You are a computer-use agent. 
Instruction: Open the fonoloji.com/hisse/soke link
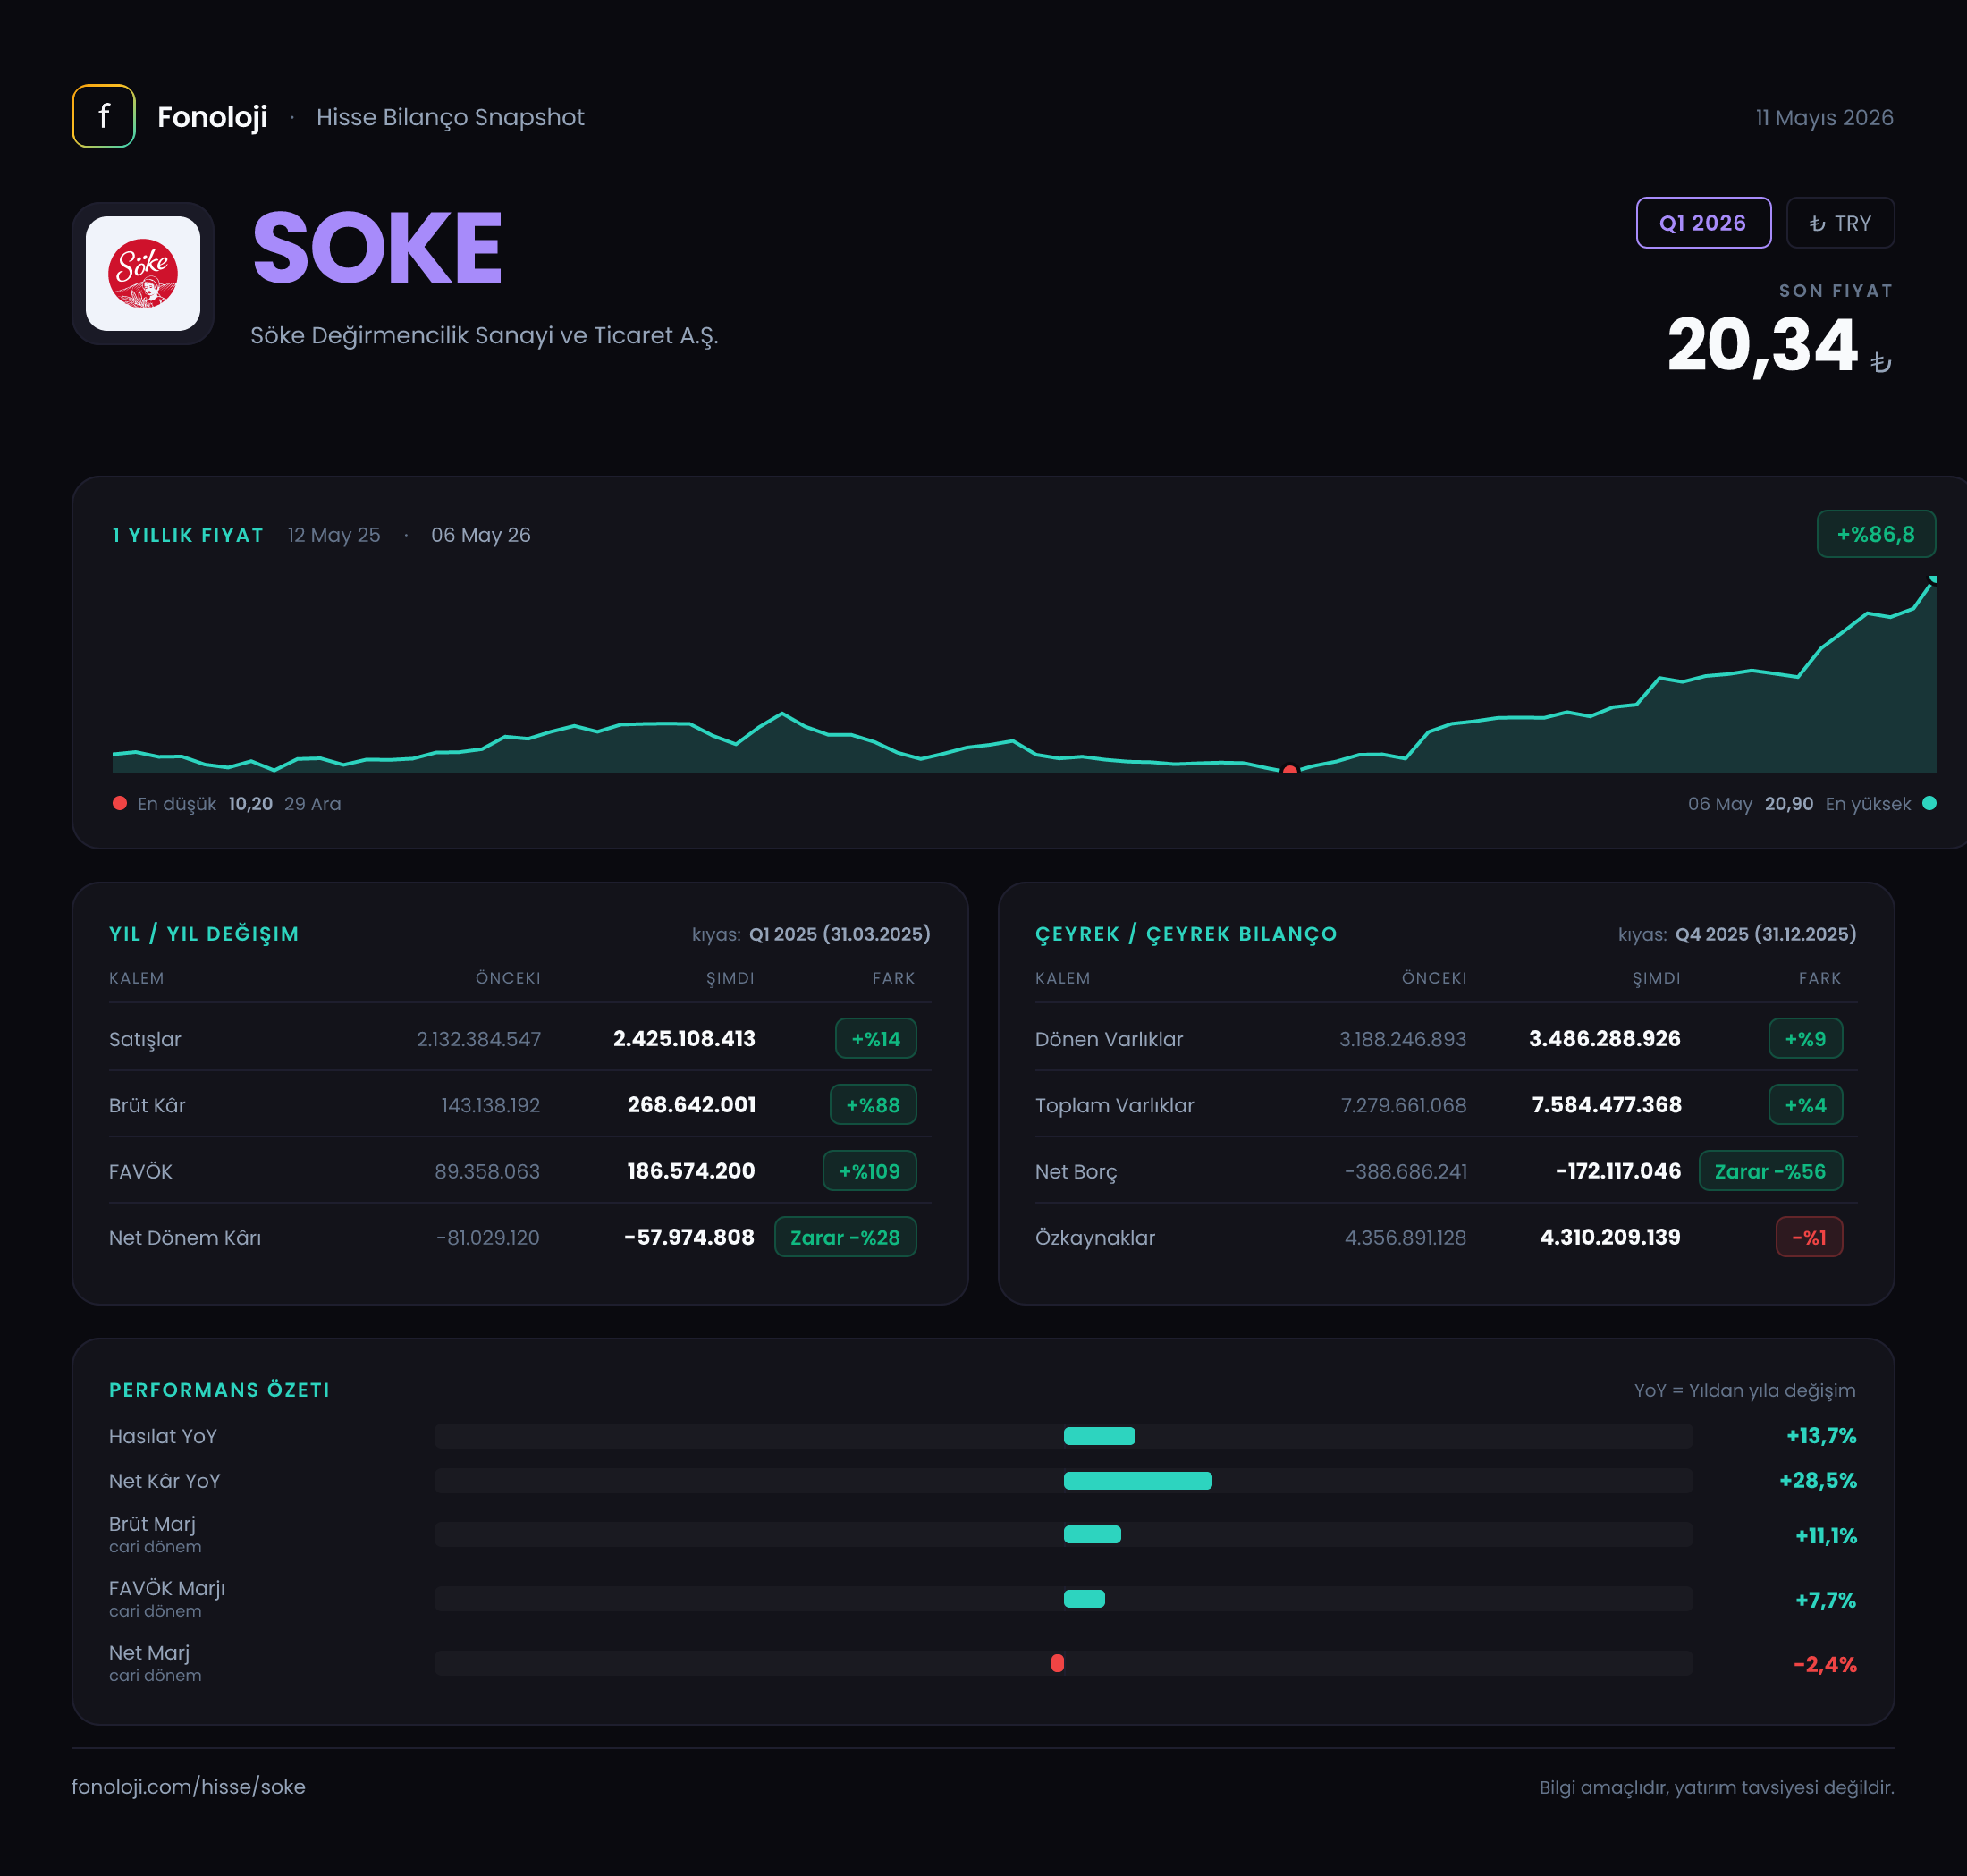pyautogui.click(x=188, y=1786)
